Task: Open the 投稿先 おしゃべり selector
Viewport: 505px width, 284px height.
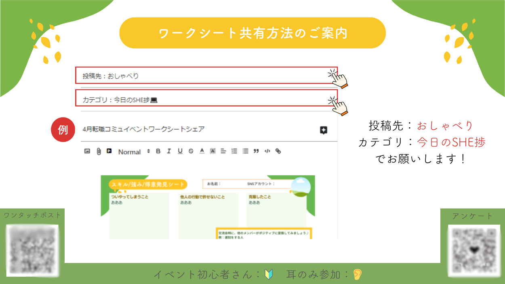Action: (206, 76)
